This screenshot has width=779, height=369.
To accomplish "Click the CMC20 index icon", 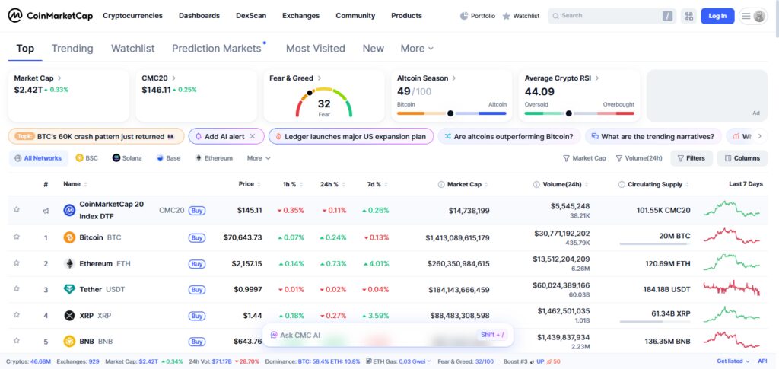I will pyautogui.click(x=69, y=210).
